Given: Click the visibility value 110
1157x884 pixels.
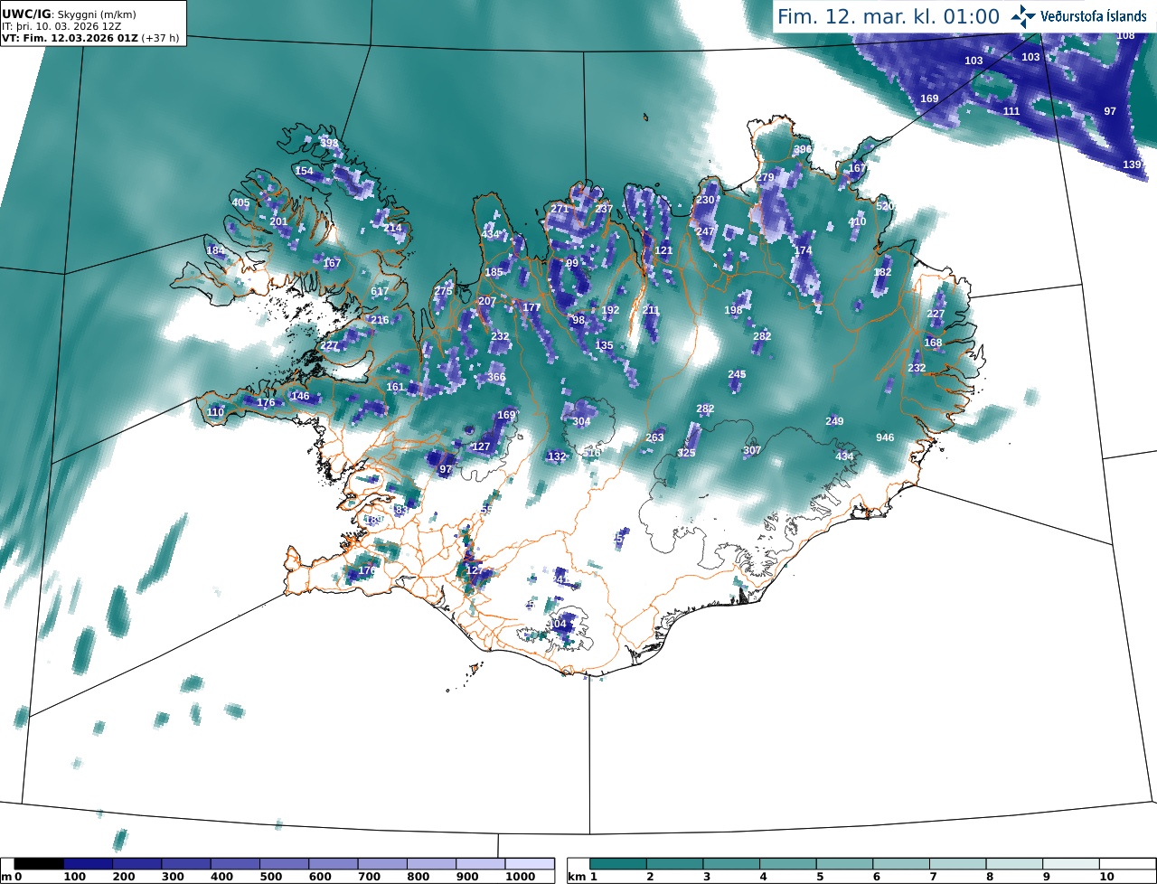Looking at the screenshot, I should tap(215, 412).
